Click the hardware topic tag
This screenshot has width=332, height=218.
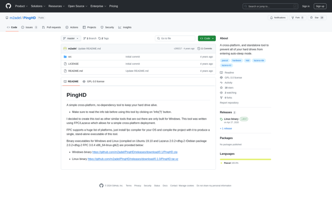coord(237,60)
